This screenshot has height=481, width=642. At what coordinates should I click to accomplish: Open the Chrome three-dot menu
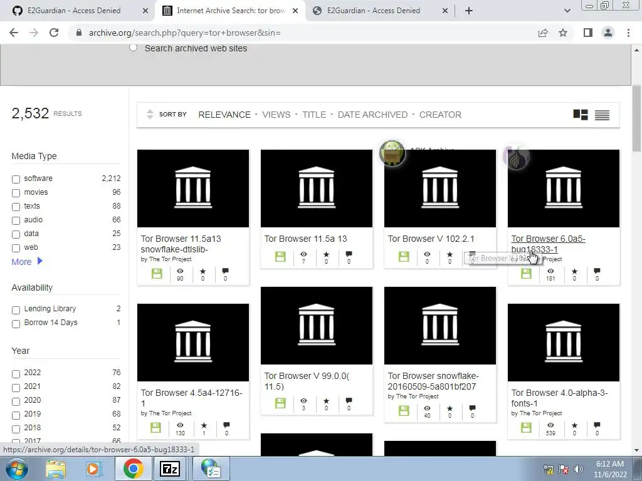click(628, 33)
